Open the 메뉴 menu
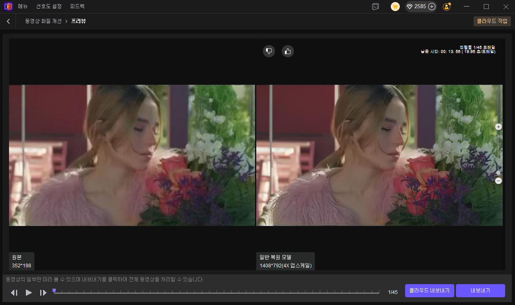Image resolution: width=515 pixels, height=305 pixels. click(23, 7)
